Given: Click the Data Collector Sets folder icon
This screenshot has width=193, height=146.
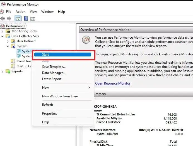Looking at the screenshot, I should pyautogui.click(x=8, y=36).
